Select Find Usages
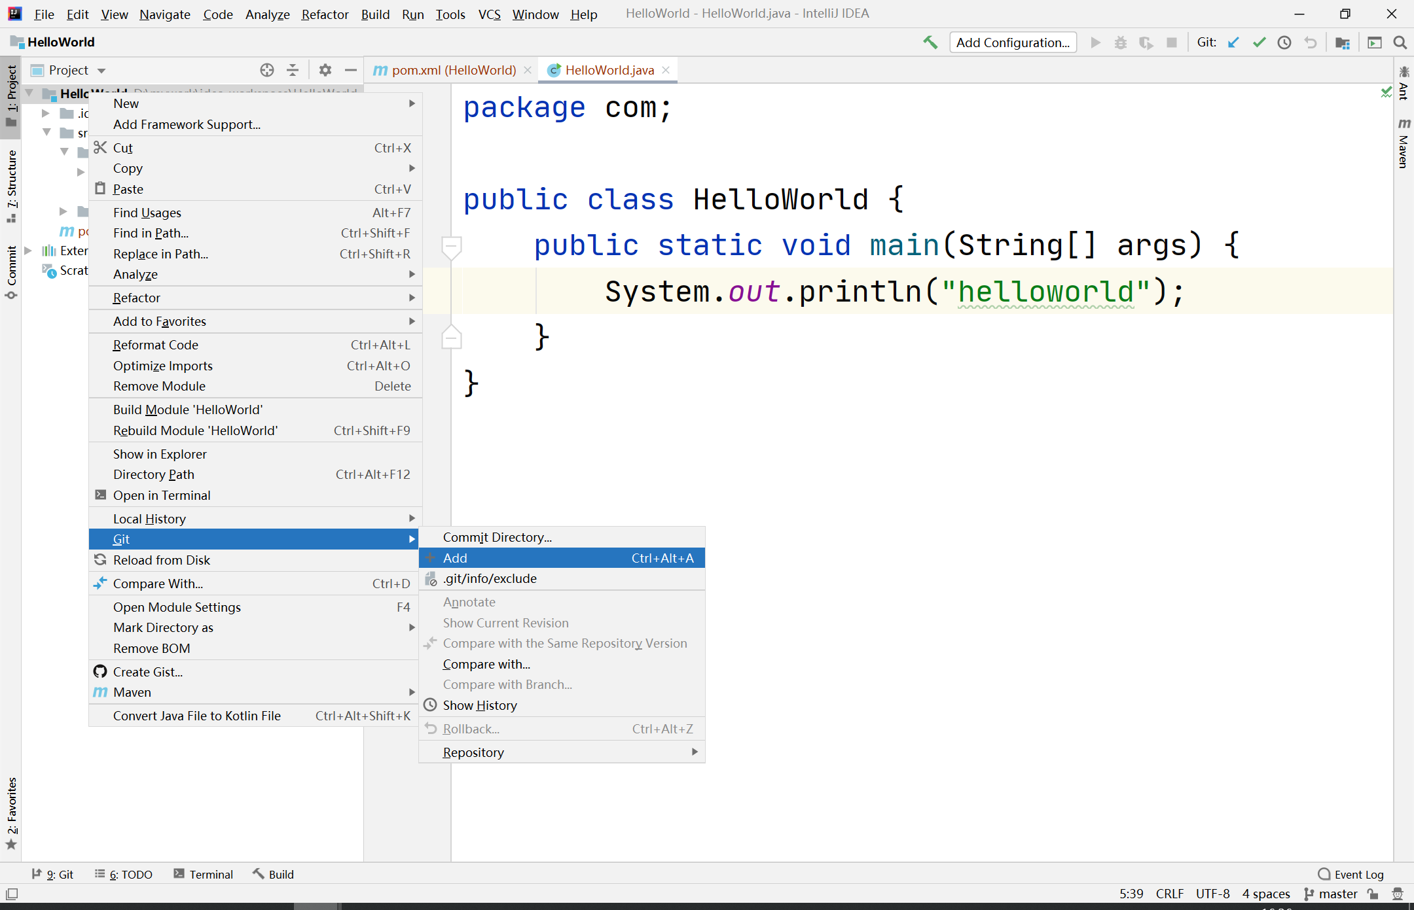Screen dimensions: 1414x910 pyautogui.click(x=255, y=213)
